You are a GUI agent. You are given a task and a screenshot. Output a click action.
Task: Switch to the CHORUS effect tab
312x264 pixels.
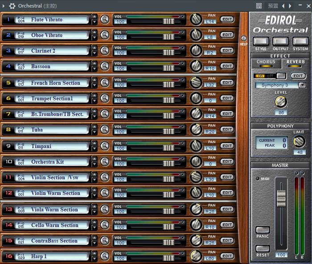point(266,62)
